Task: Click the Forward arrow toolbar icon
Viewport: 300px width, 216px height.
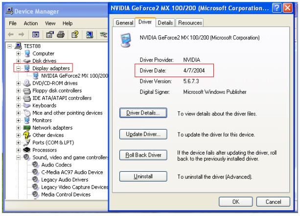Action: [x=21, y=34]
